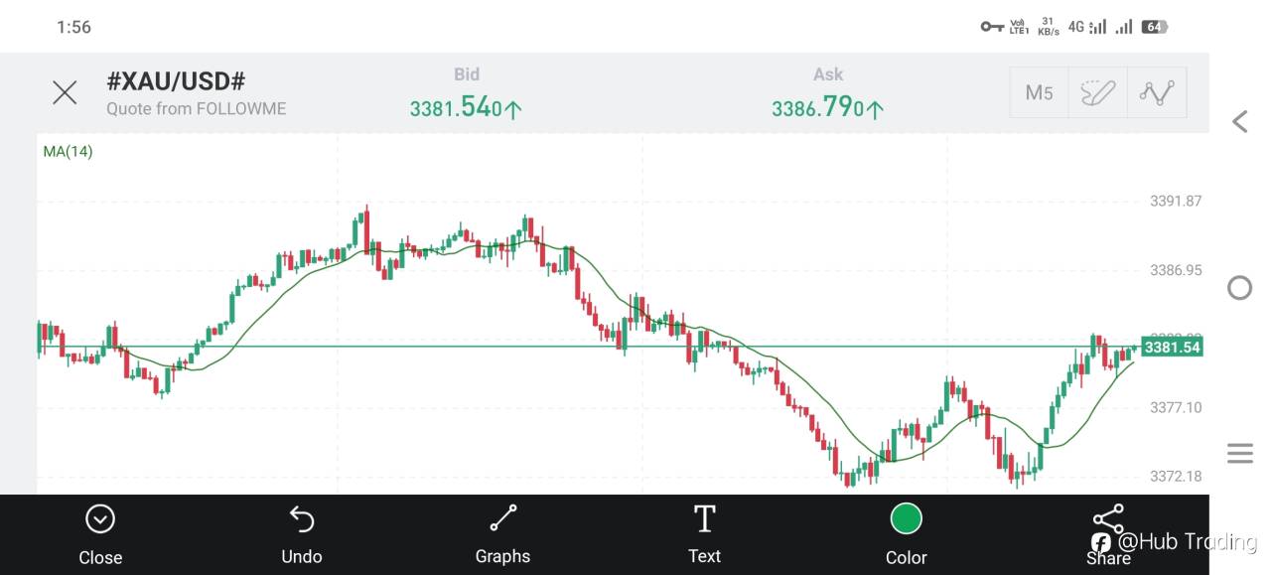Open the Android recent apps menu
The height and width of the screenshot is (575, 1271).
1239,454
